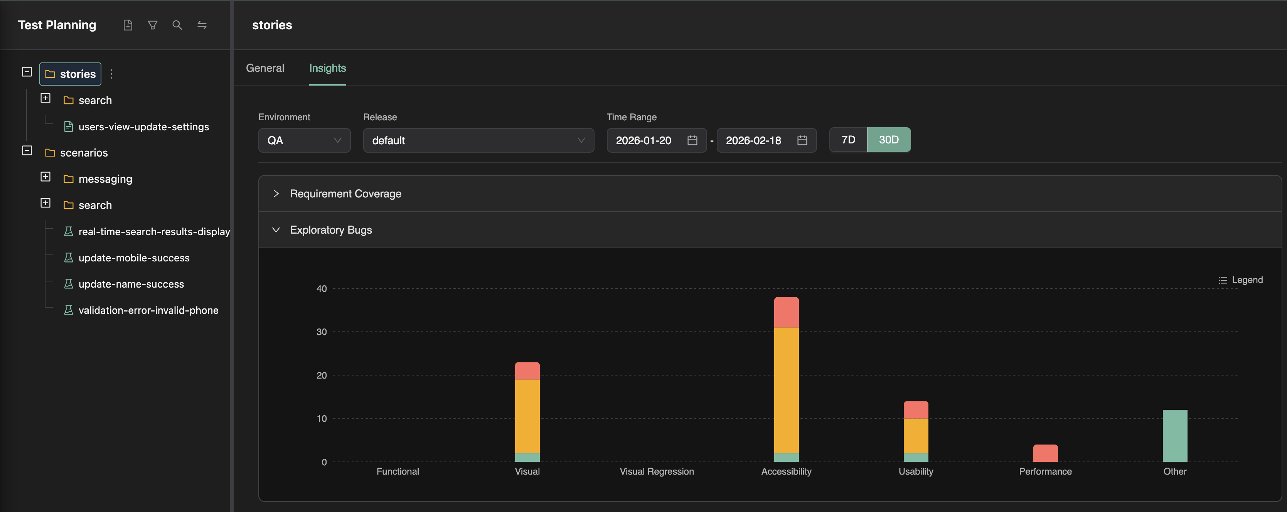Select the 7D time range toggle
Screen dimensions: 1287x512
coord(848,140)
